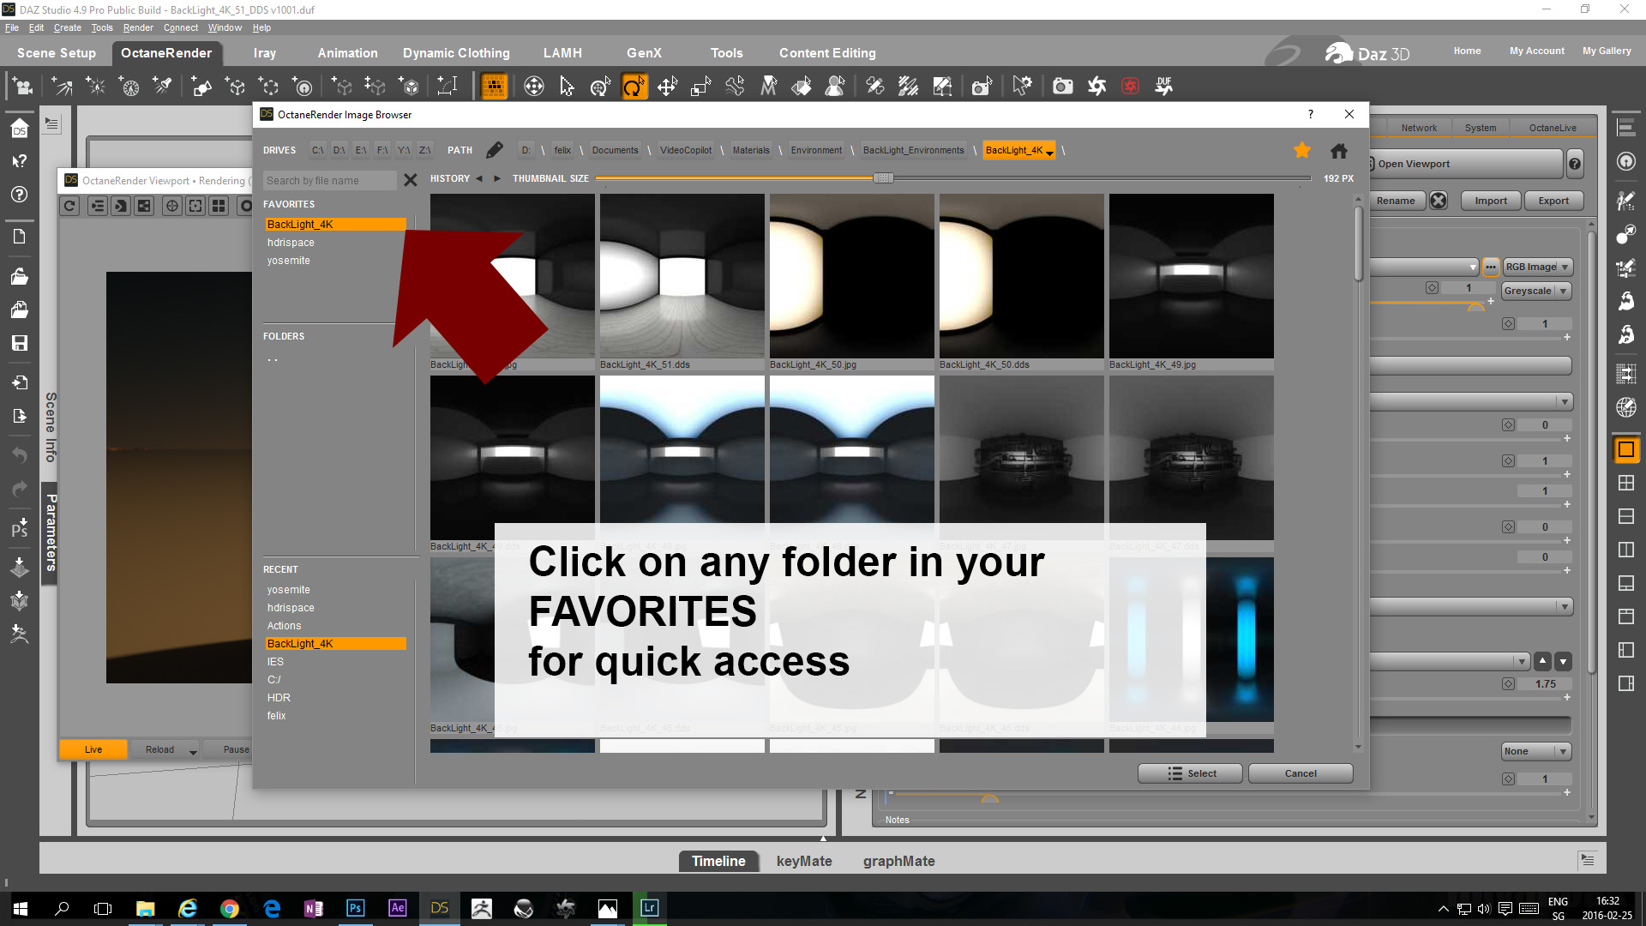Click history back arrow
Viewport: 1646px width, 926px height.
[479, 178]
